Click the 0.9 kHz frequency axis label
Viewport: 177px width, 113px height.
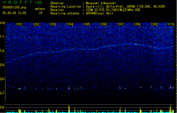coord(2,65)
